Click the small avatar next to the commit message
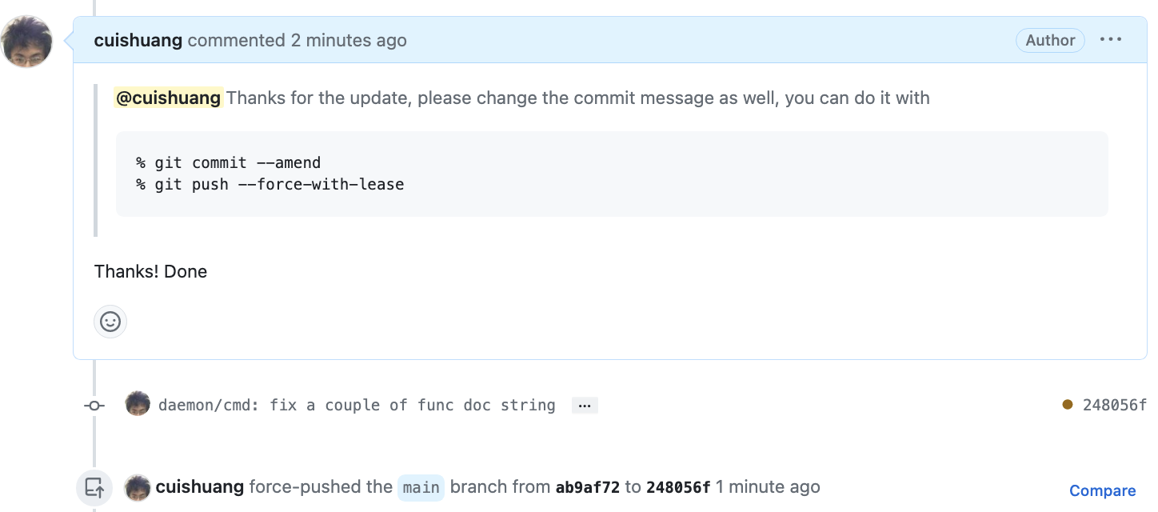This screenshot has height=512, width=1158. (138, 404)
